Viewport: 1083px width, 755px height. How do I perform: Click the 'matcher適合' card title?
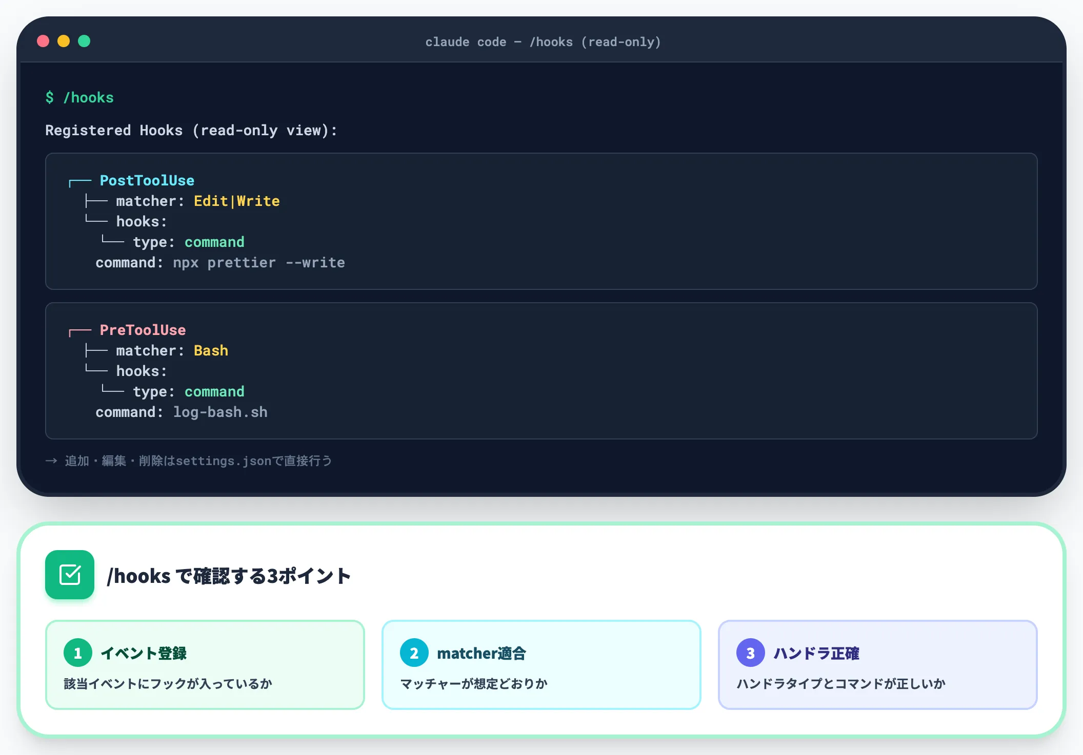click(482, 653)
